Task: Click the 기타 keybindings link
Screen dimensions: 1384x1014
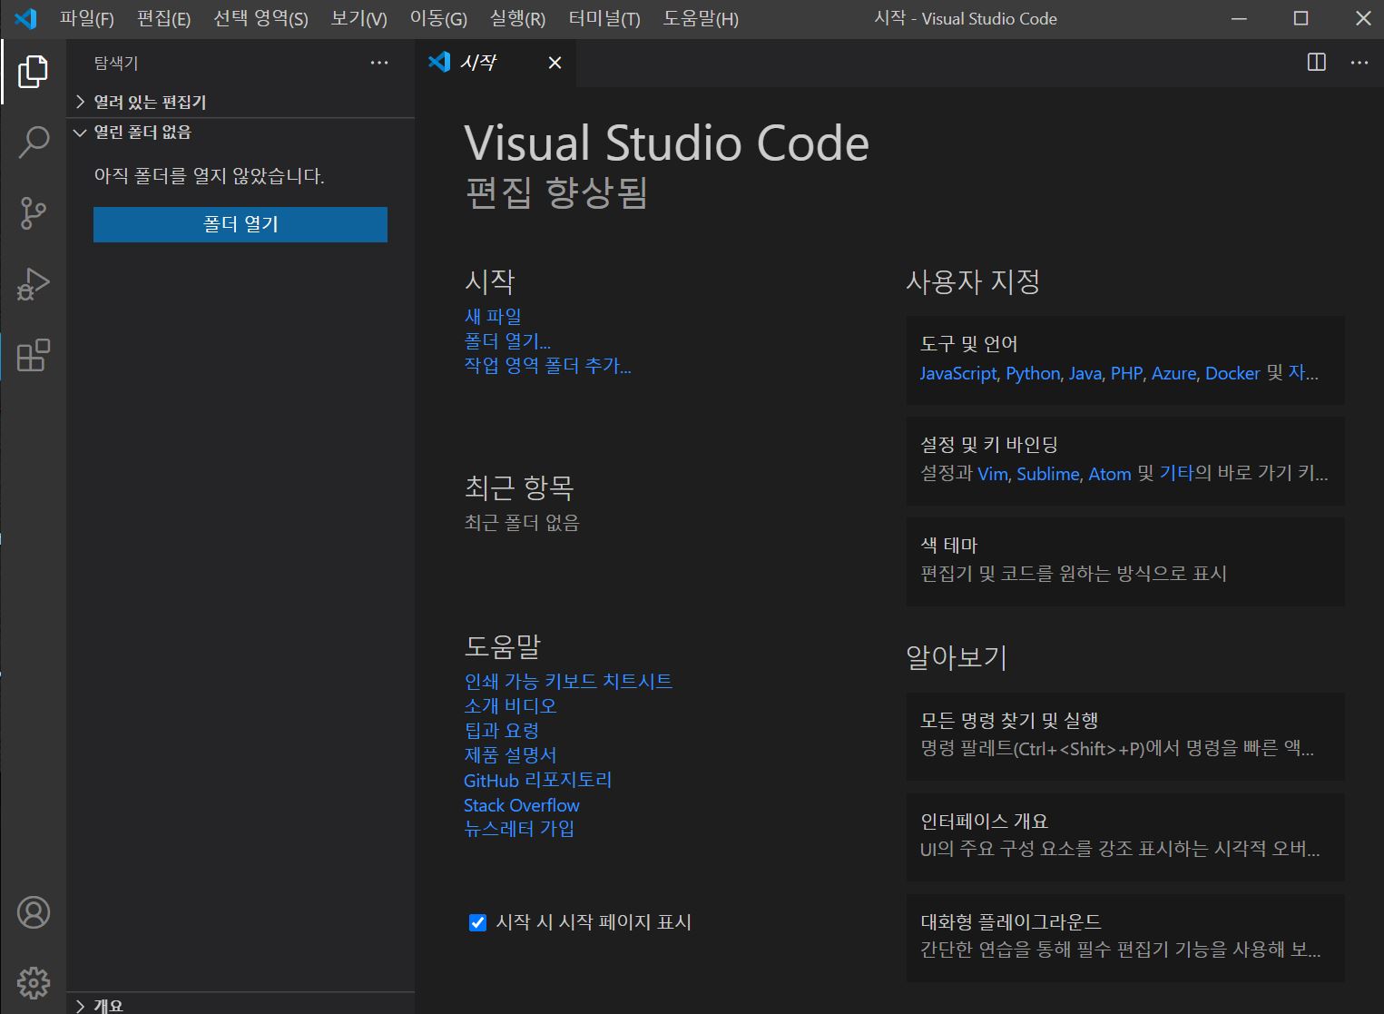Action: pos(1176,474)
